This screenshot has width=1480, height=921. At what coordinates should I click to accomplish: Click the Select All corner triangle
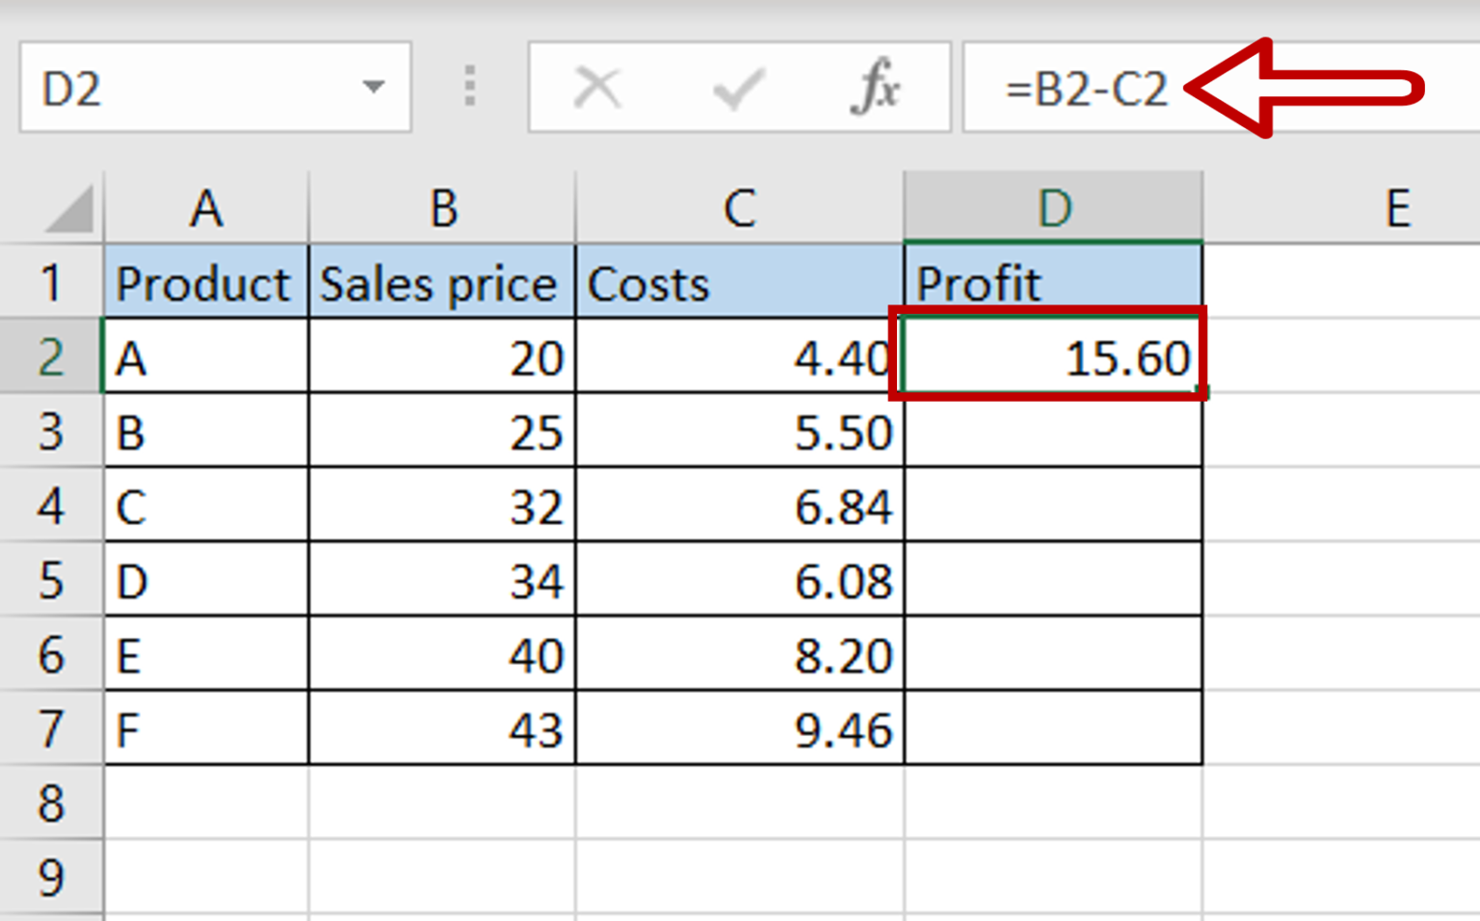69,209
